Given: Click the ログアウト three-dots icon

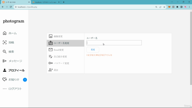Looking at the screenshot, I should click(x=5, y=89).
